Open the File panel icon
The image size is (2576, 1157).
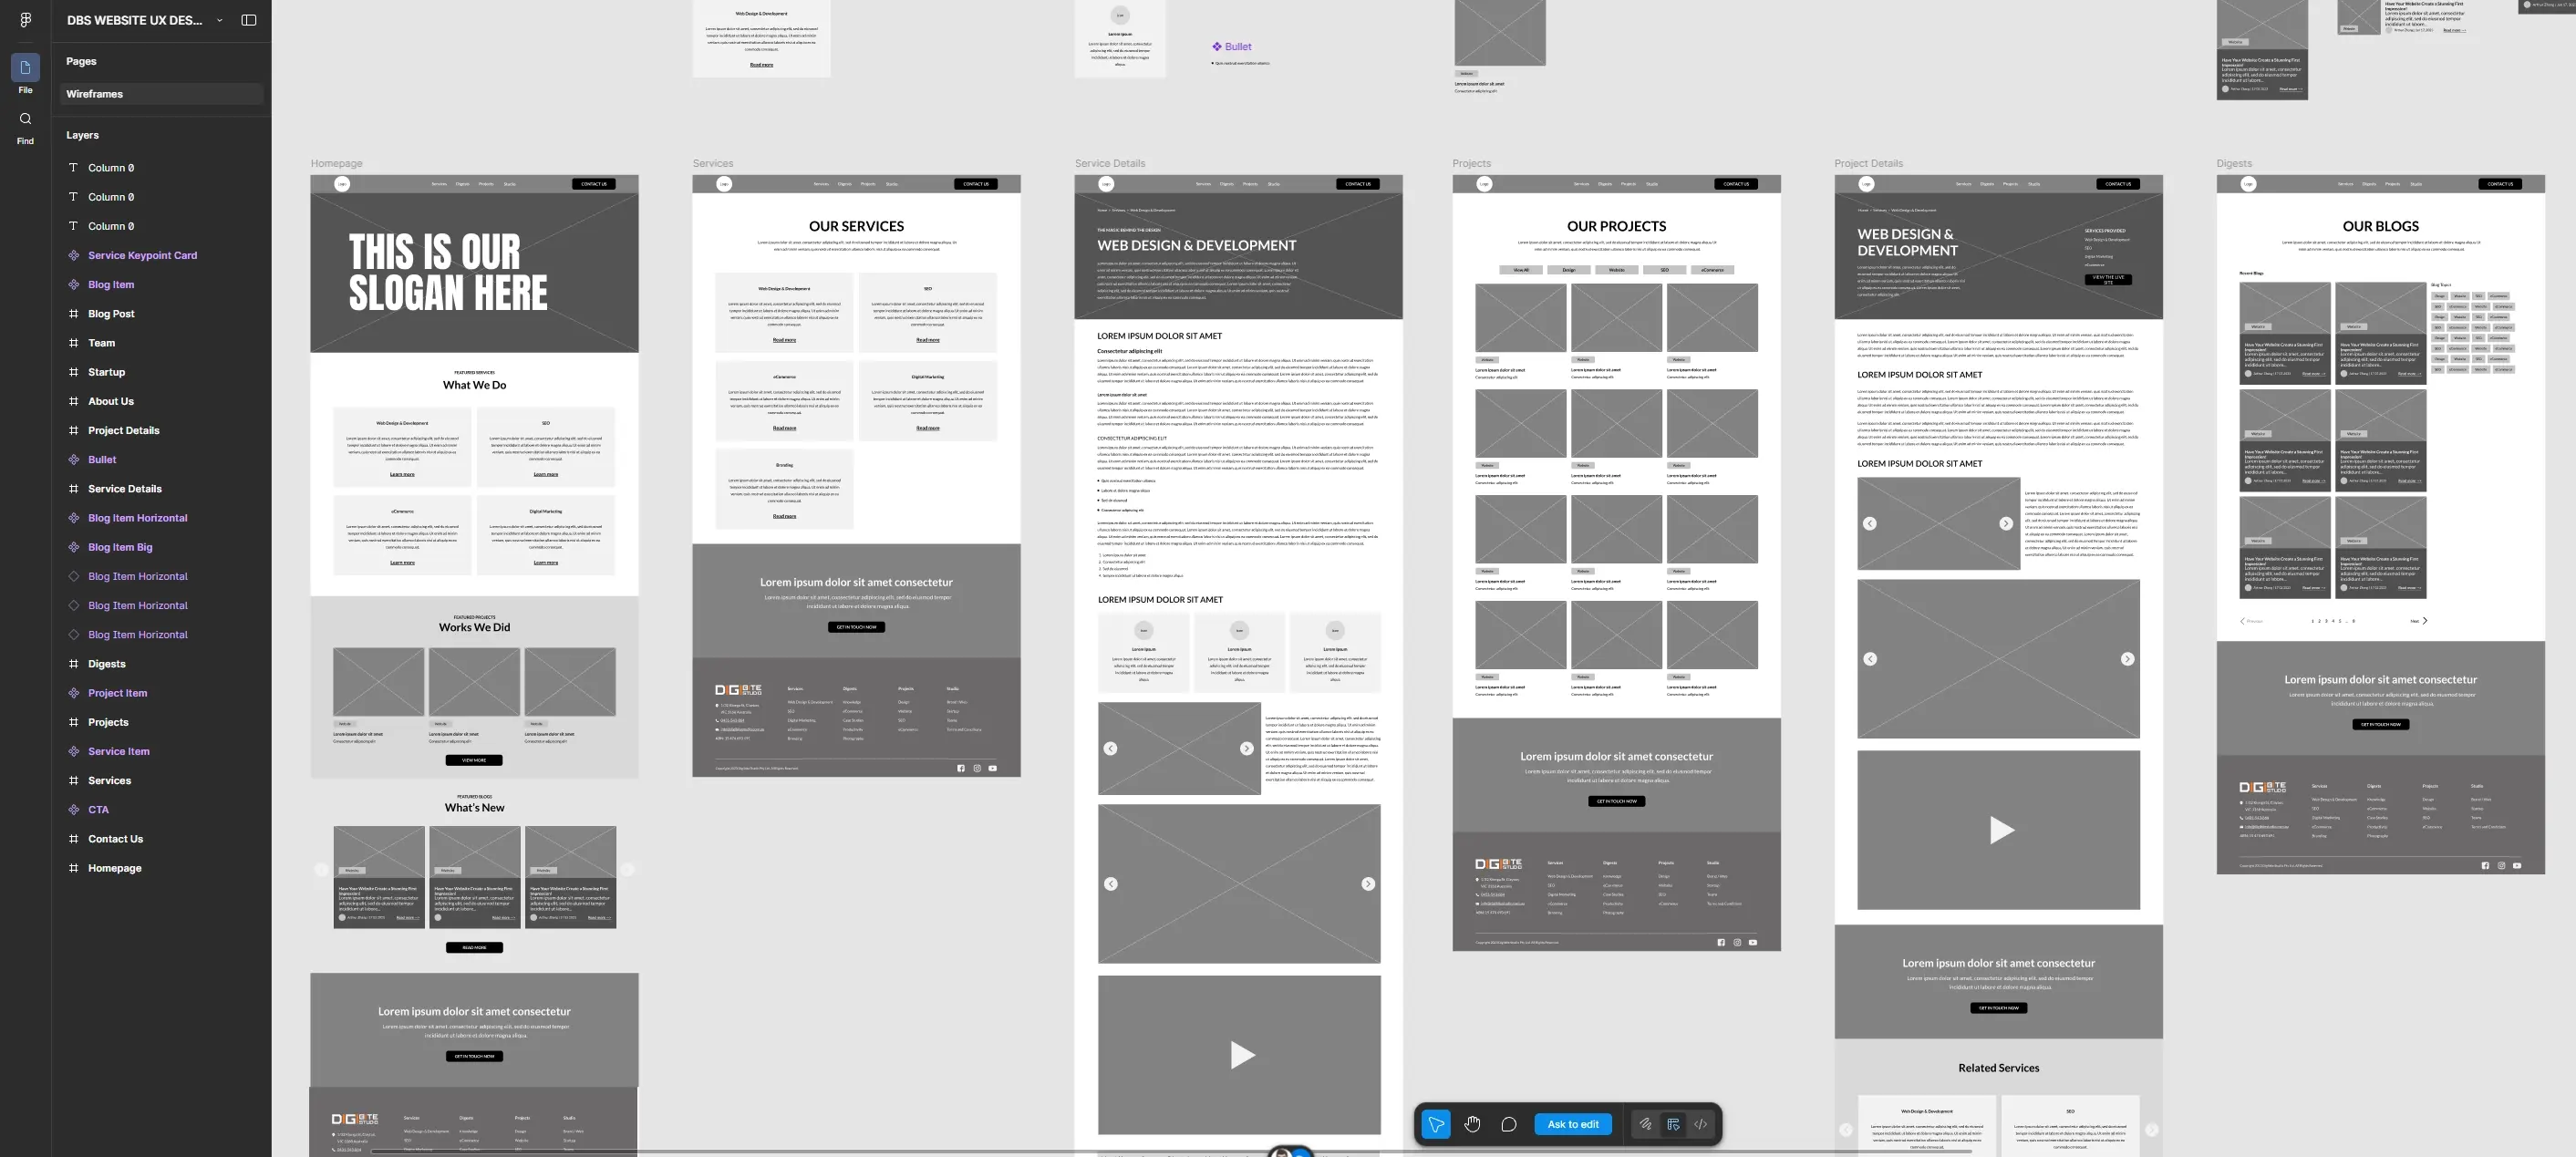[x=25, y=68]
